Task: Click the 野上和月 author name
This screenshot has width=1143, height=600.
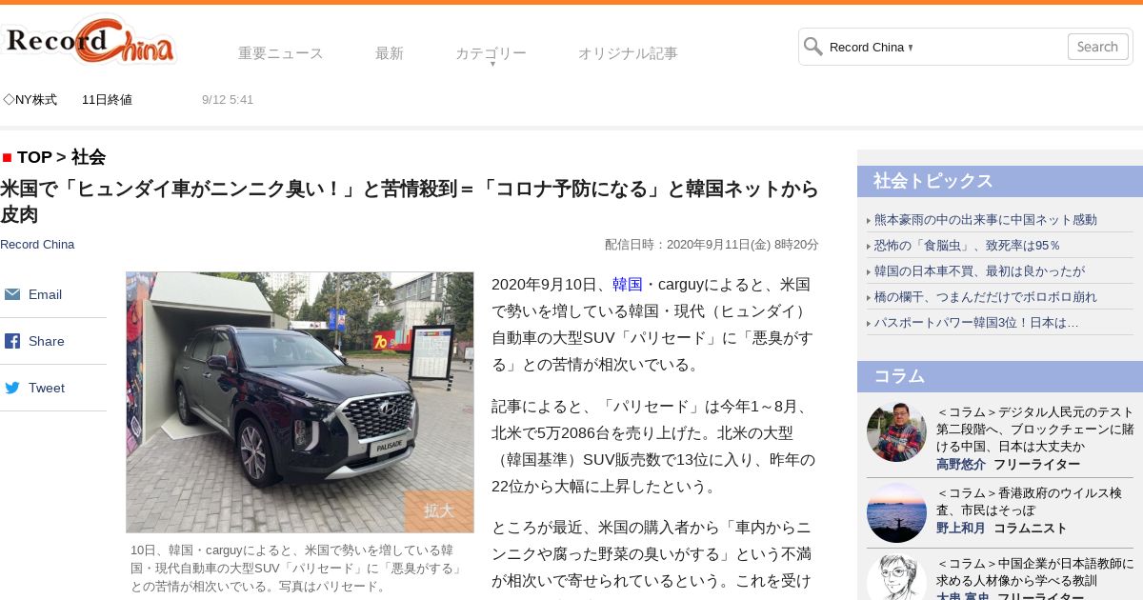Action: (x=961, y=529)
